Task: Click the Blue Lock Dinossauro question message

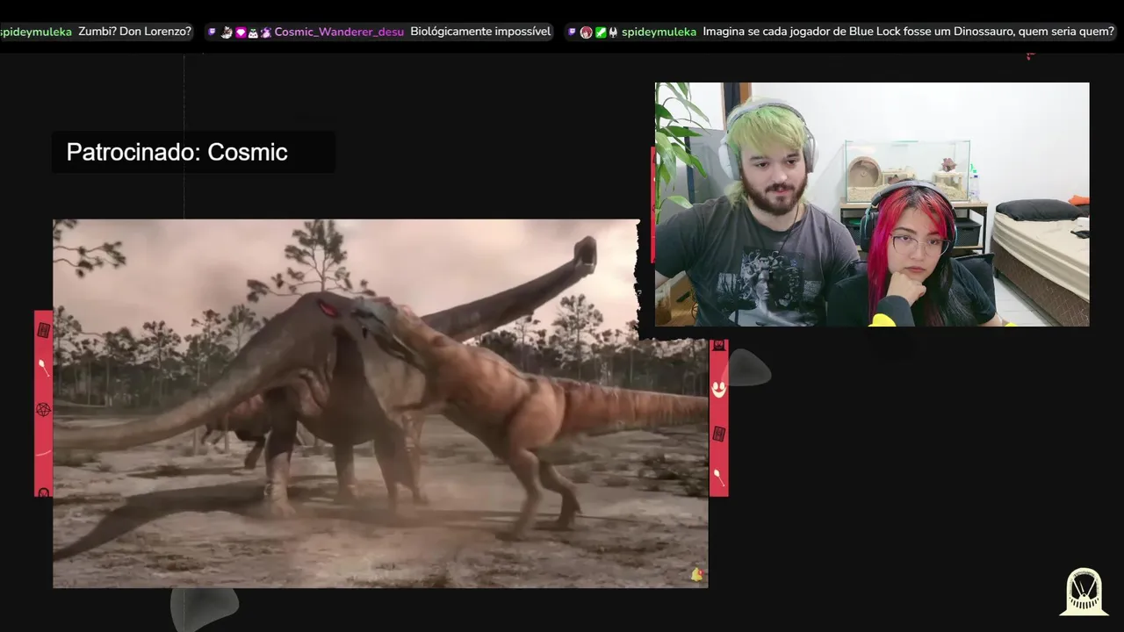Action: [908, 32]
